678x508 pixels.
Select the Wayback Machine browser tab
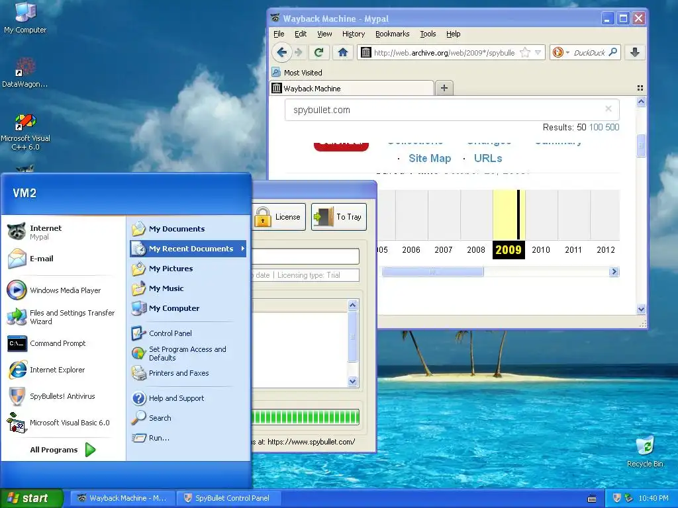352,88
